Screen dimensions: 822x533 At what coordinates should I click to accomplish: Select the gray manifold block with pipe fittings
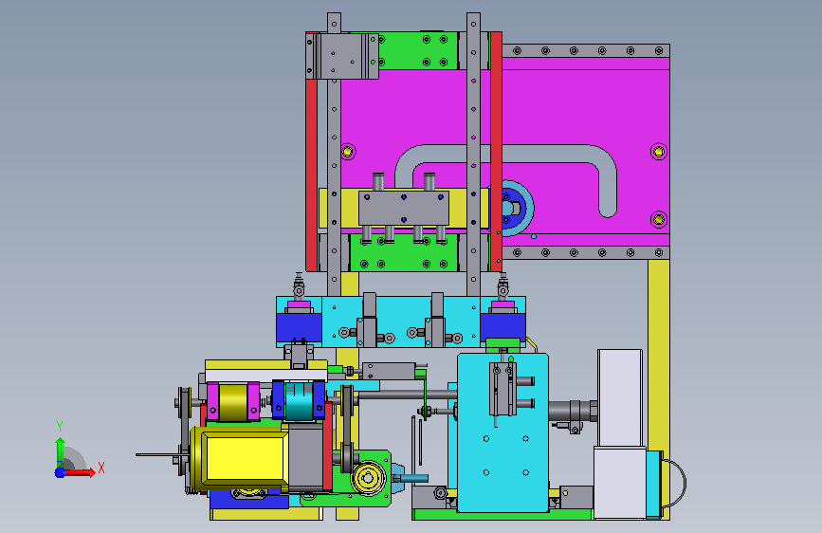click(x=404, y=209)
